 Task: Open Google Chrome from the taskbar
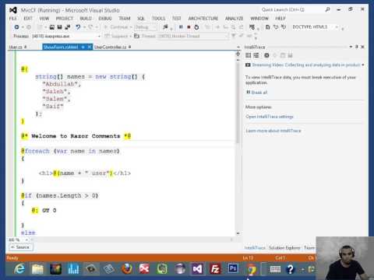[251, 269]
